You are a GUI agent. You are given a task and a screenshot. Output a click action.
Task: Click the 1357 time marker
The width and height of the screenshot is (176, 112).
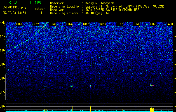click(x=119, y=24)
